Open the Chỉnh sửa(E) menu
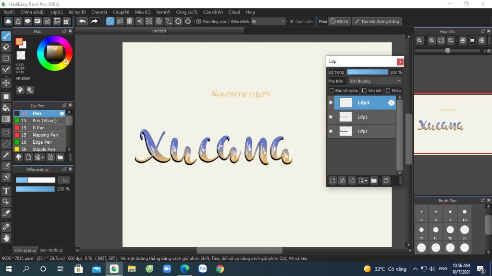The height and width of the screenshot is (276, 492). click(32, 12)
